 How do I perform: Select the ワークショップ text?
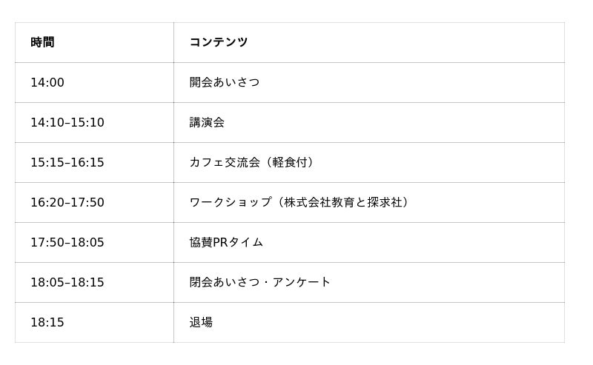coord(231,202)
